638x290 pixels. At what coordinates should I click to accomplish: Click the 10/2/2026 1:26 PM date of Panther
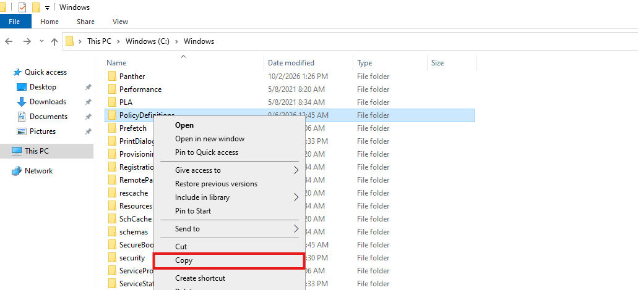click(298, 77)
